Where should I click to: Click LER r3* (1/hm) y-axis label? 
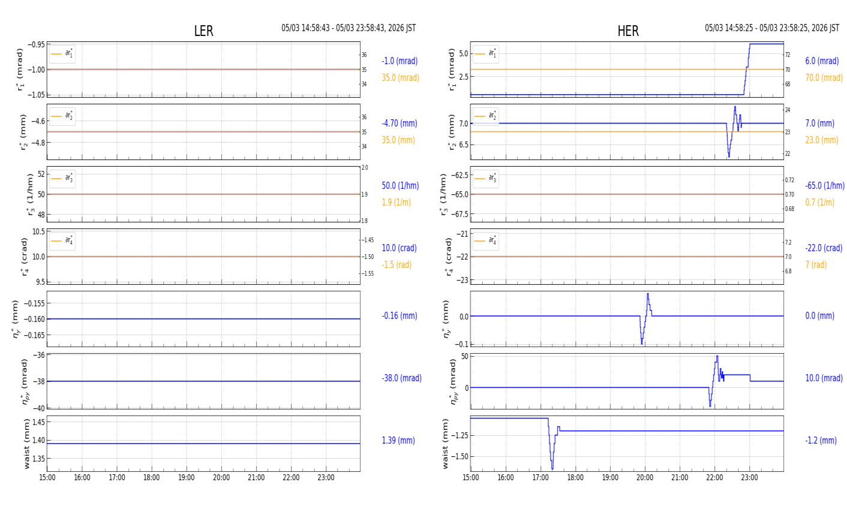click(x=29, y=194)
